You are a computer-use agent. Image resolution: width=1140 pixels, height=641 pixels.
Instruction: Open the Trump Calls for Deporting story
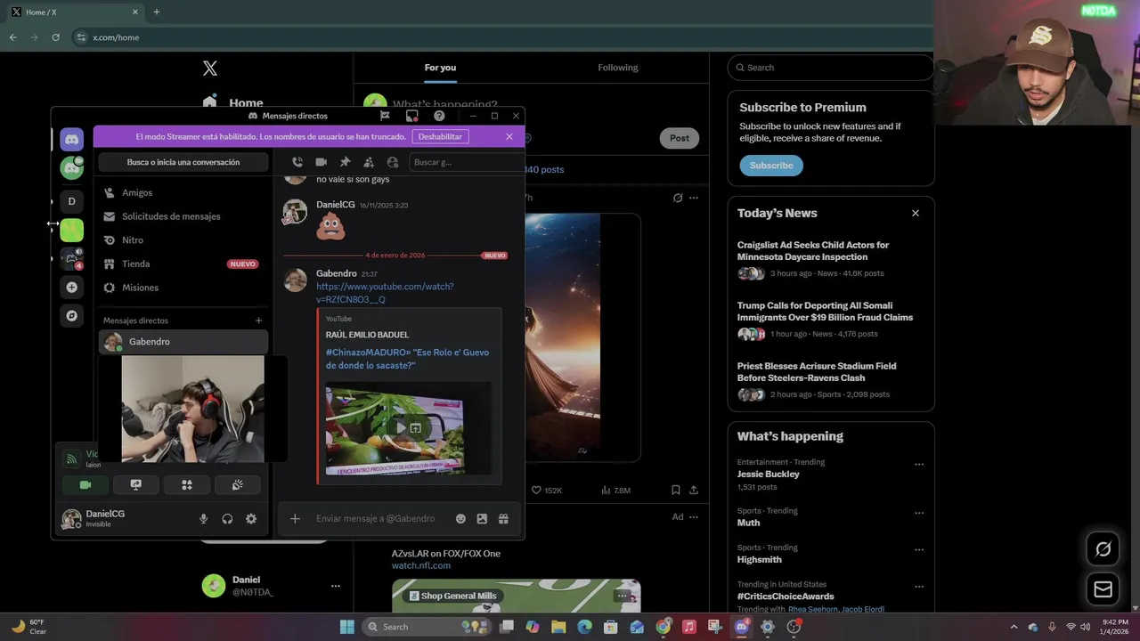point(830,320)
